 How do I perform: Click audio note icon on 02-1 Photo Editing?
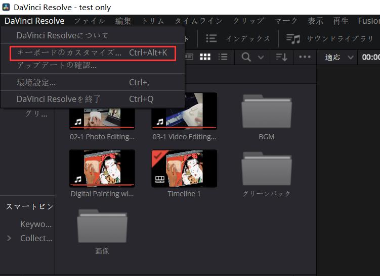coord(78,122)
